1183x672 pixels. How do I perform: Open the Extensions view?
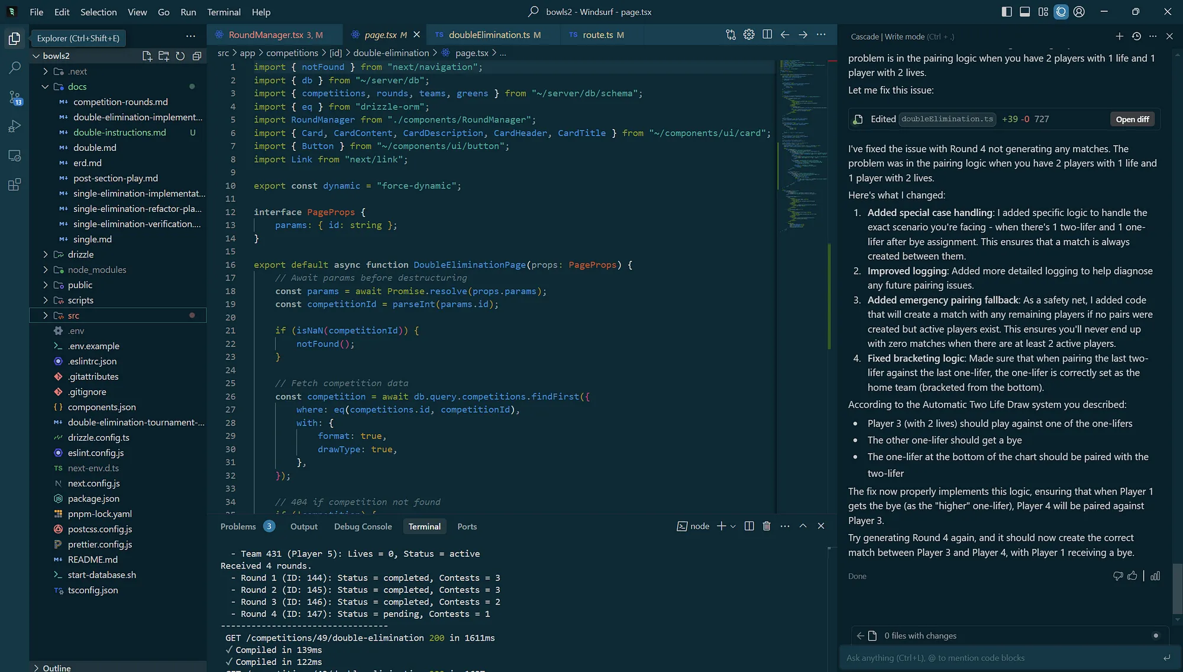[14, 185]
